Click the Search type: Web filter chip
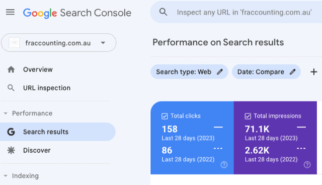The width and height of the screenshot is (322, 185). [189, 72]
